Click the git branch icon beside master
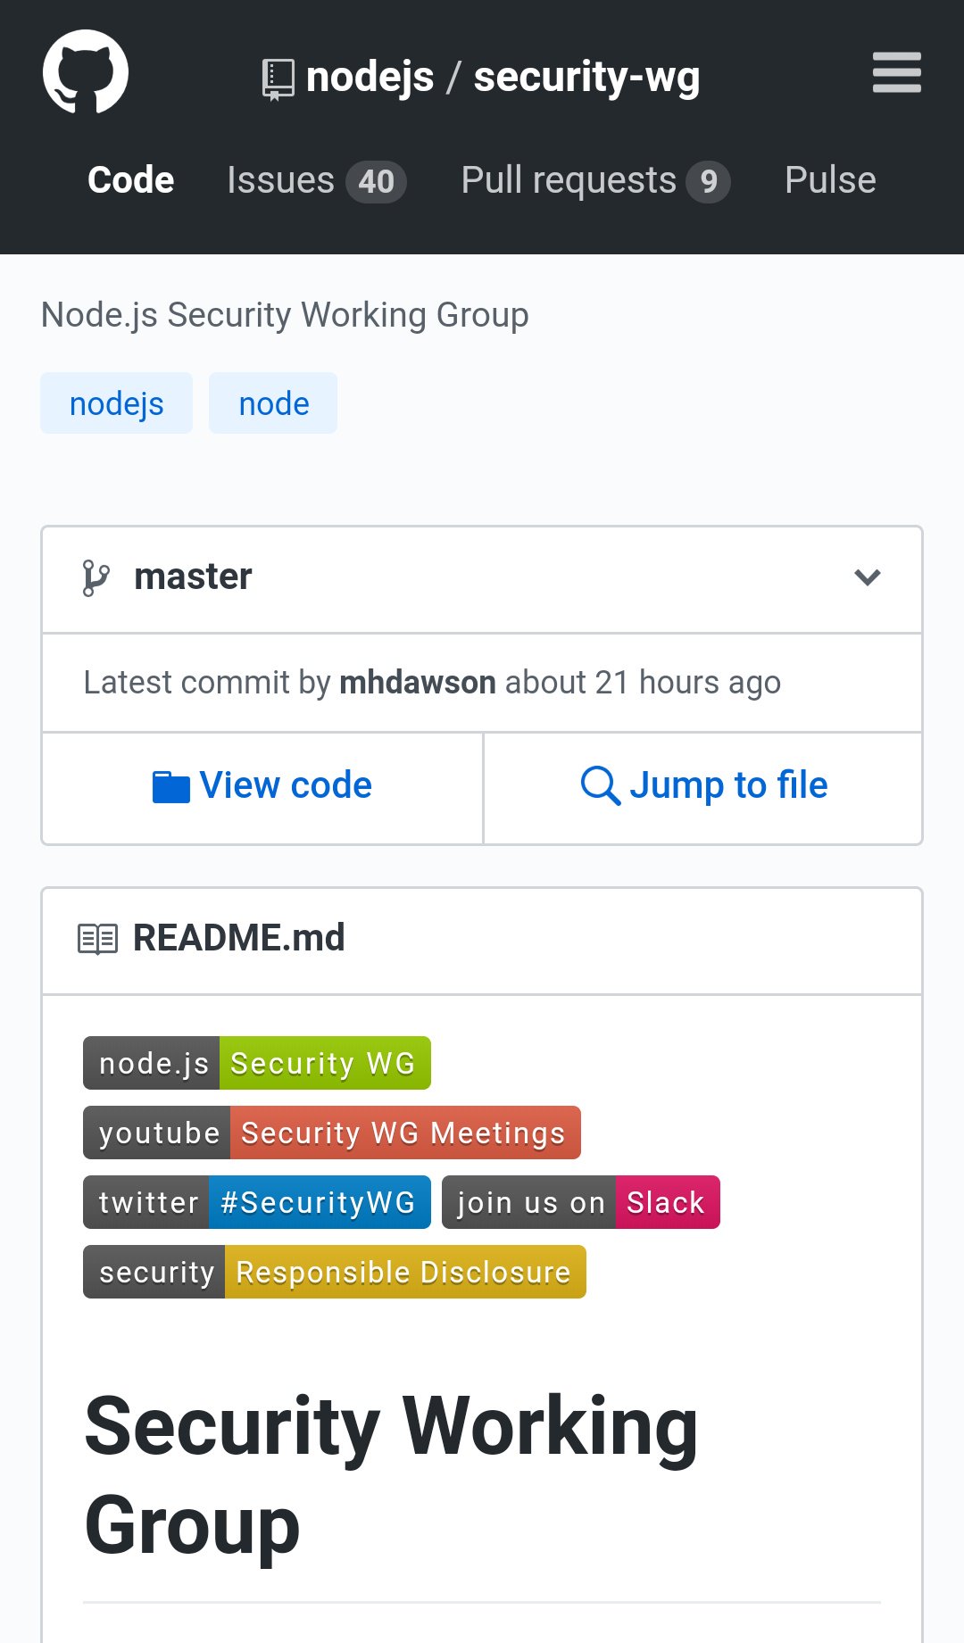964x1643 pixels. coord(96,577)
